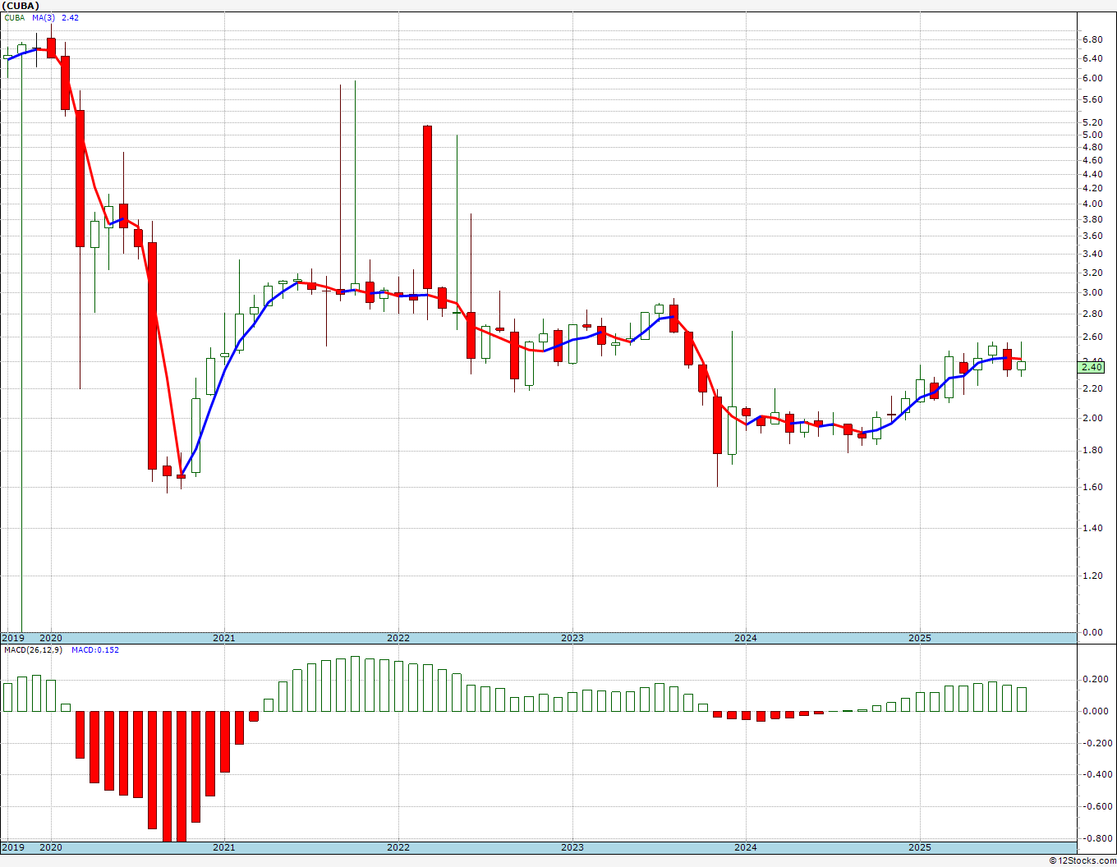Select the 2.00 price axis label
Viewport: 1117px width, 867px height.
1092,419
